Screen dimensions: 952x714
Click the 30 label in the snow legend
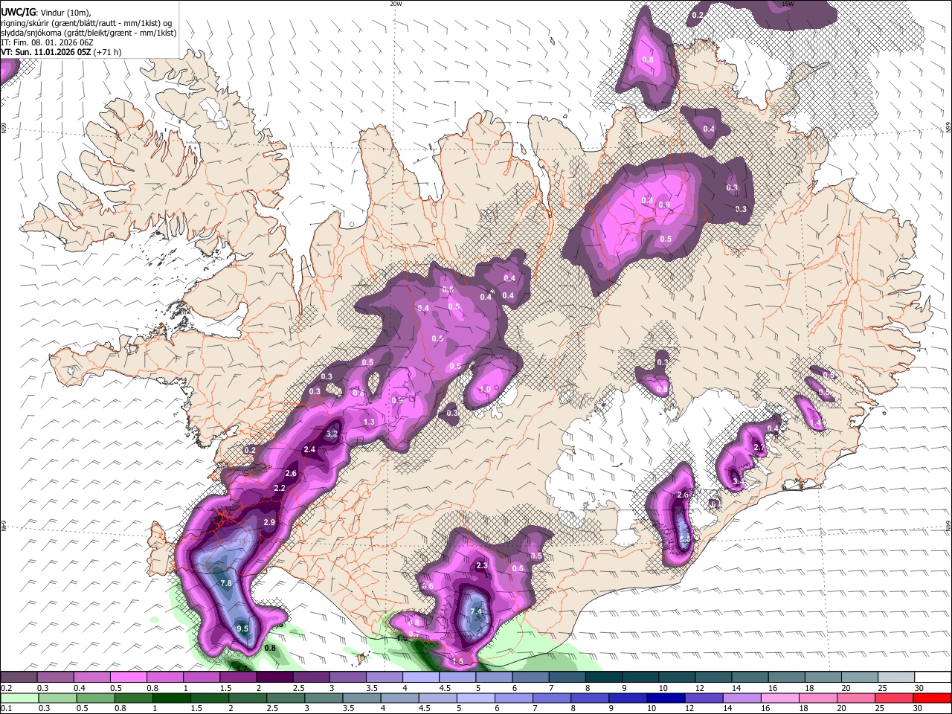tap(919, 687)
